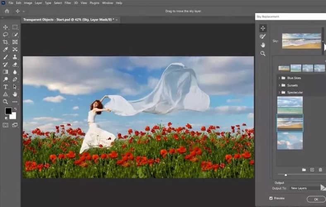Open the Image menu
This screenshot has width=326, height=207.
[28, 3]
